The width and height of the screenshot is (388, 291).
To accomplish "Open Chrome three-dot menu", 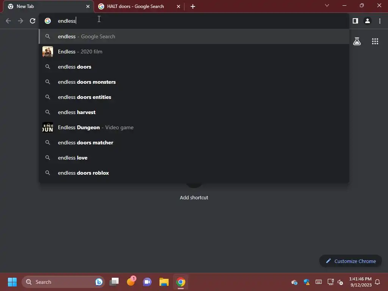I will click(380, 21).
